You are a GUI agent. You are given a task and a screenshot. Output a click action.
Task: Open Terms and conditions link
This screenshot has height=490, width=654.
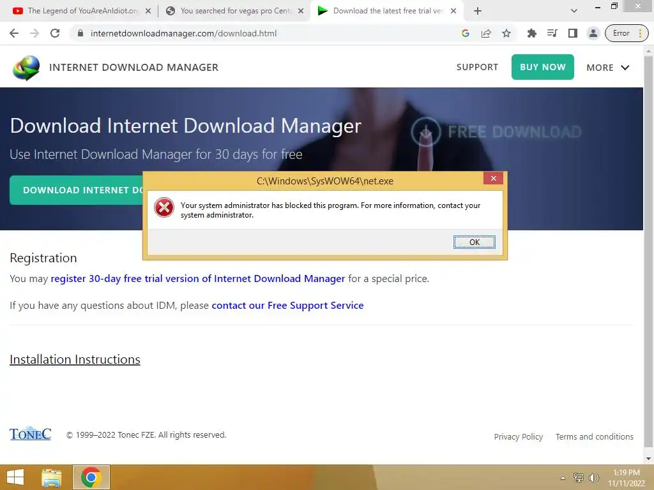coord(595,436)
